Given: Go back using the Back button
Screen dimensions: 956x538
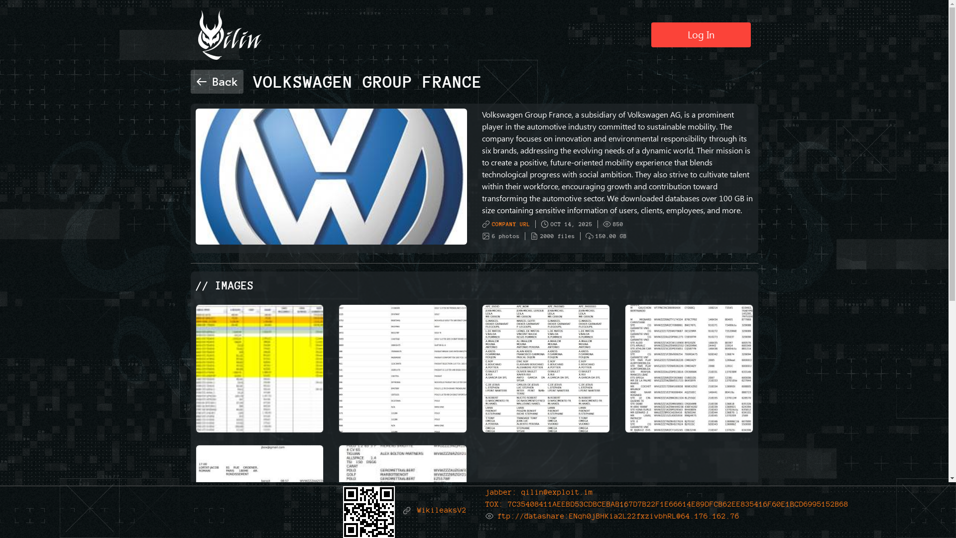Looking at the screenshot, I should 217,82.
